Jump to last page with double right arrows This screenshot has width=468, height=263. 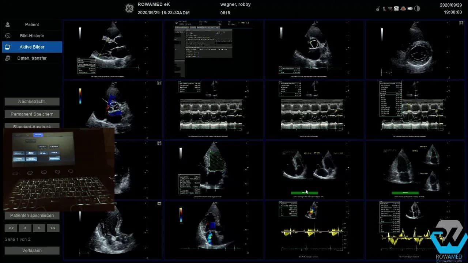pyautogui.click(x=53, y=228)
